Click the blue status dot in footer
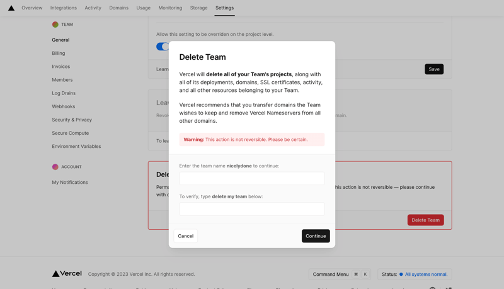The image size is (504, 289). point(401,275)
